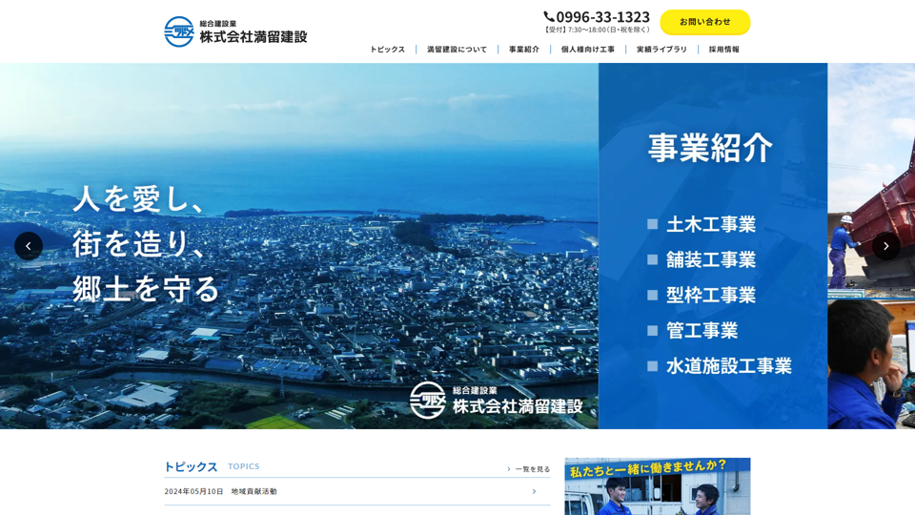Advance slider with right arrow button
The image size is (915, 515).
point(885,246)
